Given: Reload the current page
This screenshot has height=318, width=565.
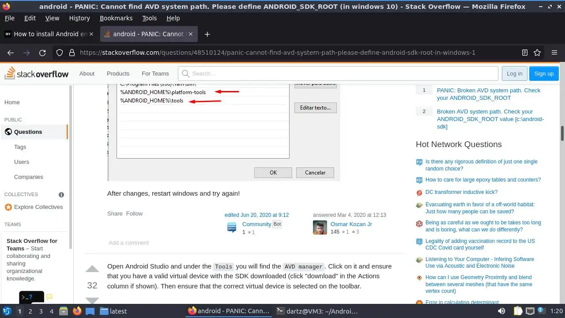Looking at the screenshot, I should [x=42, y=53].
